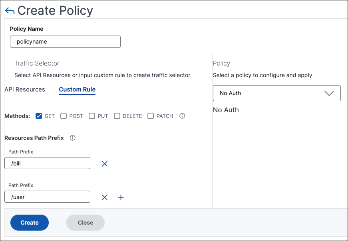Tick the PUT method checkbox
The height and width of the screenshot is (241, 348).
pos(92,116)
